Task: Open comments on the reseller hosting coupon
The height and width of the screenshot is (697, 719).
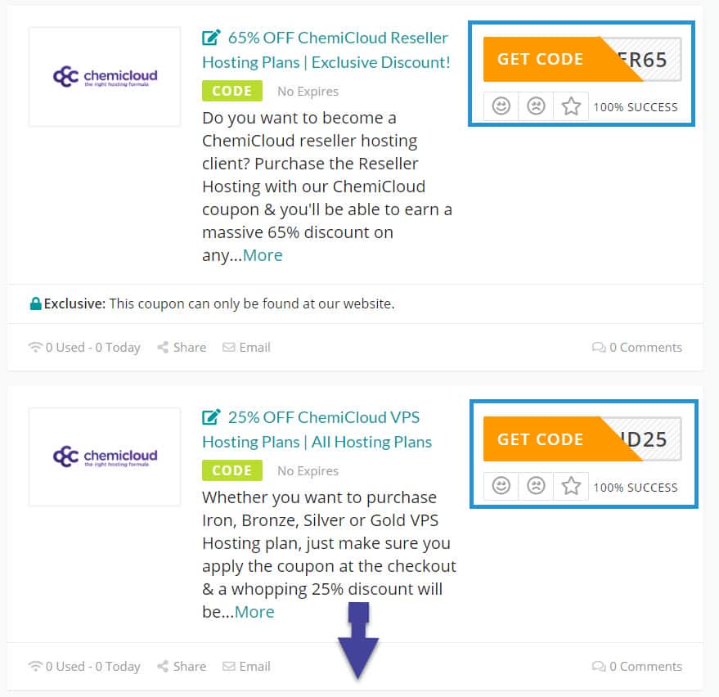Action: click(x=636, y=347)
